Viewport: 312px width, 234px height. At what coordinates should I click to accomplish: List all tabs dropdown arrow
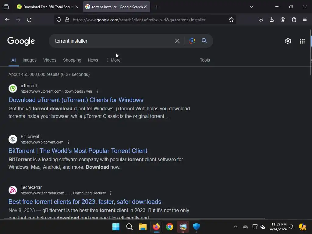(251, 7)
